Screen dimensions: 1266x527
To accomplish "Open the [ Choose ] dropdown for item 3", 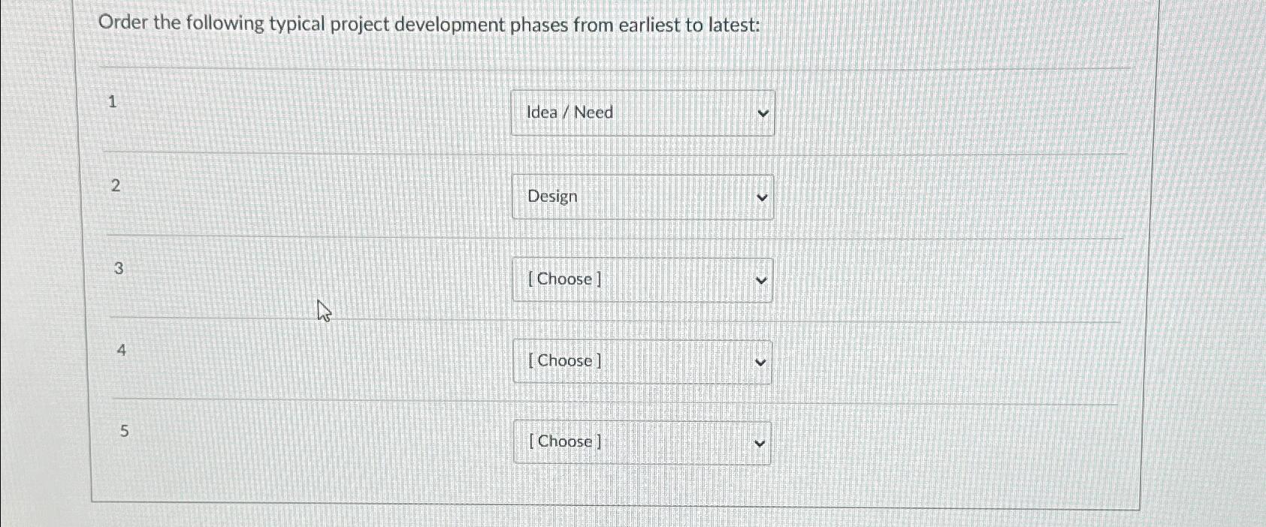I will coord(642,279).
